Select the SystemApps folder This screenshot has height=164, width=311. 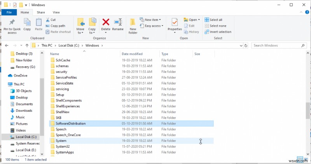tap(131, 152)
